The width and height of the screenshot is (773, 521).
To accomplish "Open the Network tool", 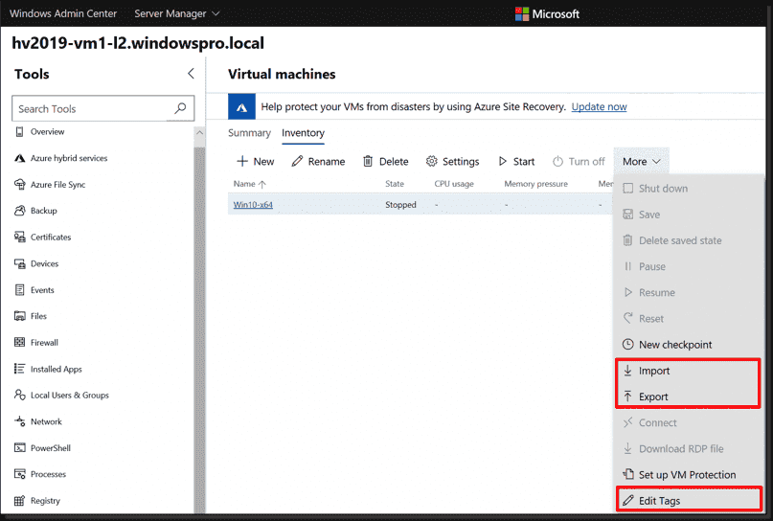I will click(38, 421).
